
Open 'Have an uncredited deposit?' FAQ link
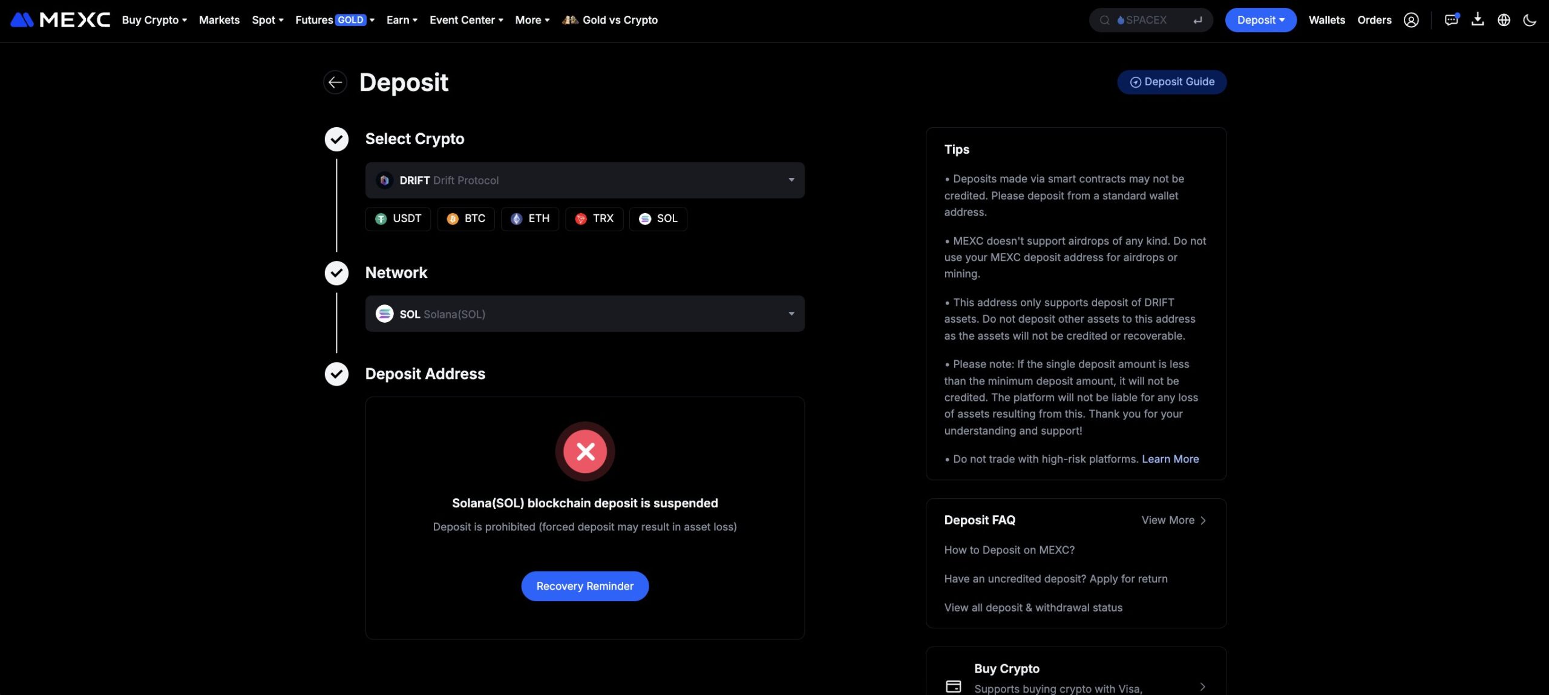click(x=1056, y=579)
